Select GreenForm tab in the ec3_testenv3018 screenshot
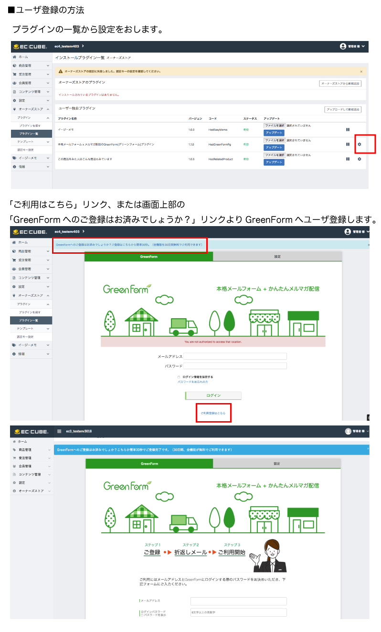Viewport: 381px width, 632px height. click(149, 464)
